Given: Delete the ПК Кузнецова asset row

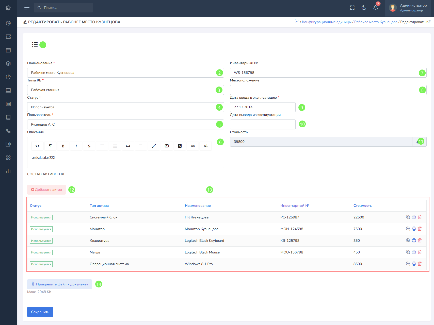Looking at the screenshot, I should pos(420,217).
